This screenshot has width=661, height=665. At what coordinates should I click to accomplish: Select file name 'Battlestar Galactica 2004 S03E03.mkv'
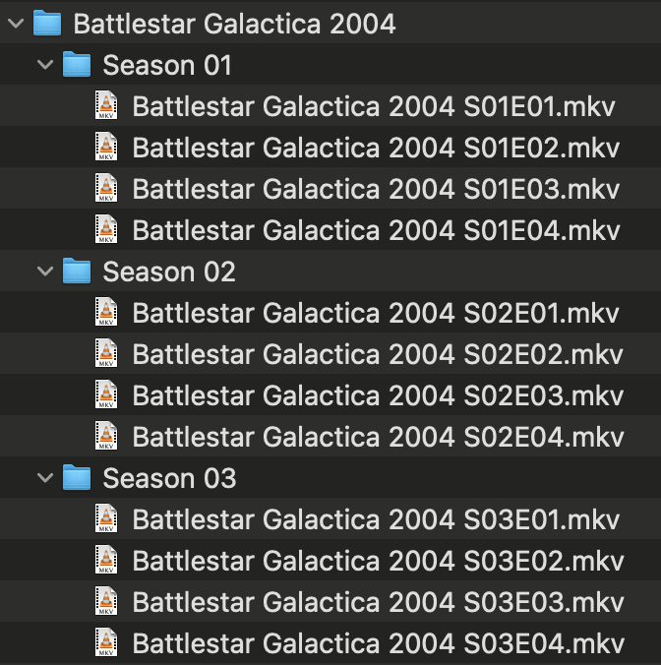(x=378, y=603)
